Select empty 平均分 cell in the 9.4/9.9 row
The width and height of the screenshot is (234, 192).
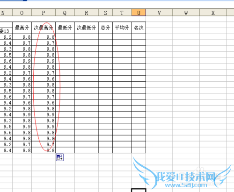coord(122,114)
